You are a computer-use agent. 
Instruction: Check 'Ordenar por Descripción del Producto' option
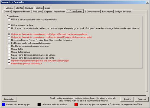tap(9, 37)
